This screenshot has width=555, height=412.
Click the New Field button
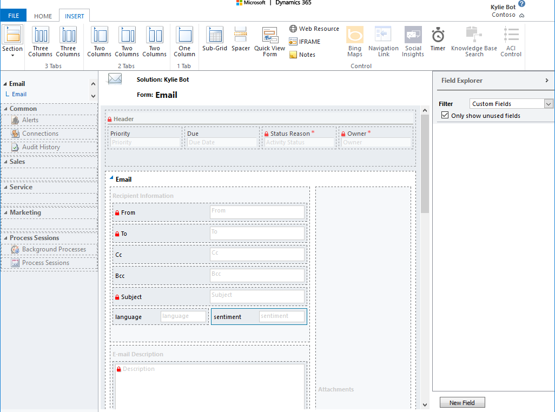coord(462,403)
